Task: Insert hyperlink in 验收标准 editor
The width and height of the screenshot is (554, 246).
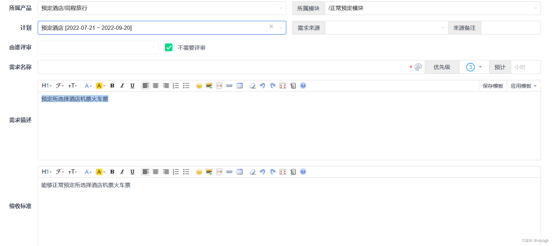Action: point(229,172)
